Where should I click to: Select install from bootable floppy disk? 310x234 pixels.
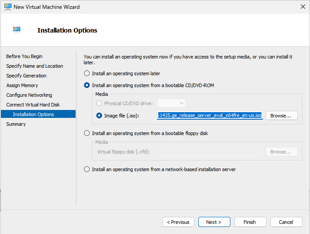click(x=87, y=133)
